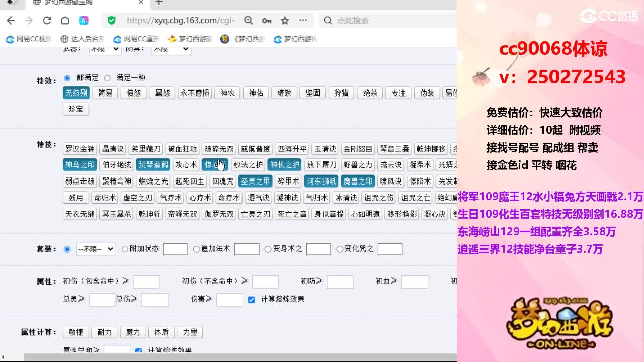Click the 敏捷 attribute button
Viewport: 644px width, 362px height.
(x=76, y=332)
